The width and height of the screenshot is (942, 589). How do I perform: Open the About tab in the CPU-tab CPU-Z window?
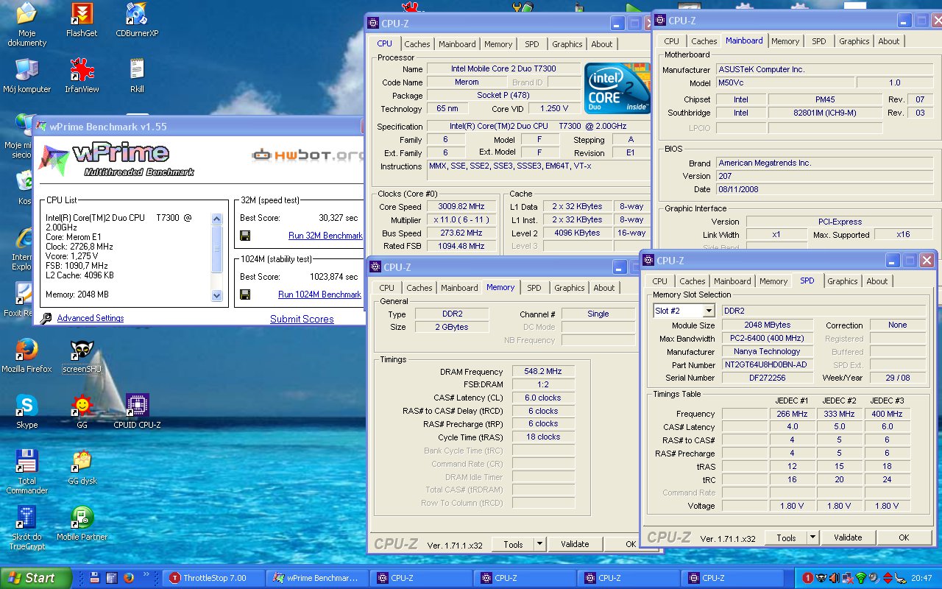602,44
